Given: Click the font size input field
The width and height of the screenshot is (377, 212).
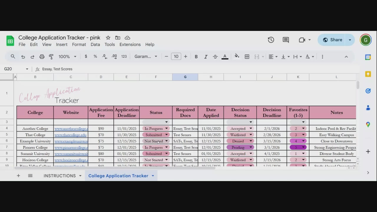Looking at the screenshot, I should pyautogui.click(x=176, y=57).
